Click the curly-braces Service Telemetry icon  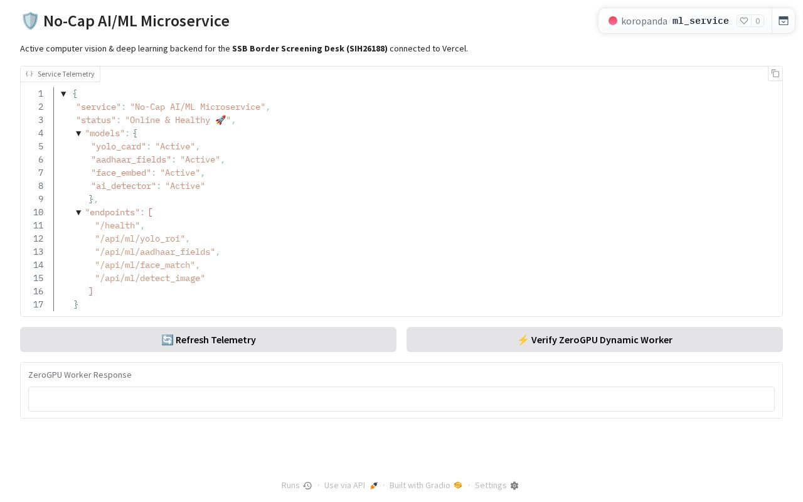pyautogui.click(x=29, y=74)
